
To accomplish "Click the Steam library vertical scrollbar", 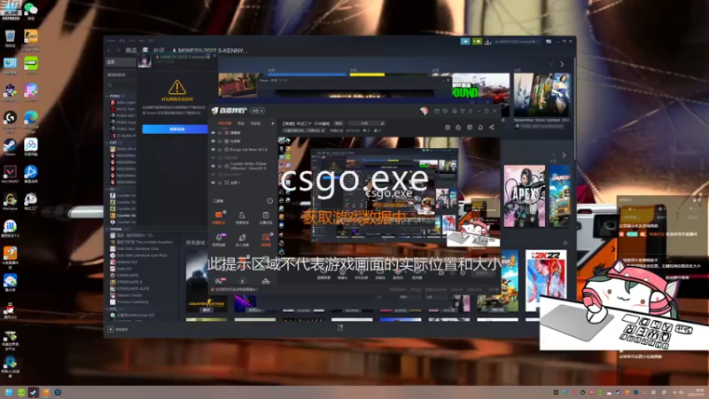I will click(574, 108).
